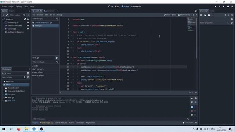Open the script attached to Node2D

tap(25, 19)
